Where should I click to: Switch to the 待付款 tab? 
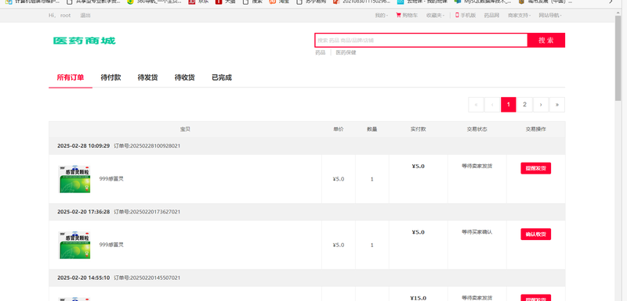(111, 77)
